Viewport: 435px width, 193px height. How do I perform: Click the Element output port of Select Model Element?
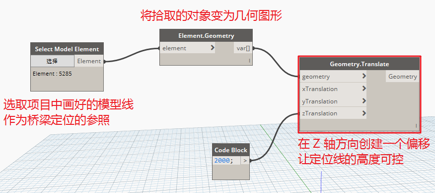coord(89,61)
